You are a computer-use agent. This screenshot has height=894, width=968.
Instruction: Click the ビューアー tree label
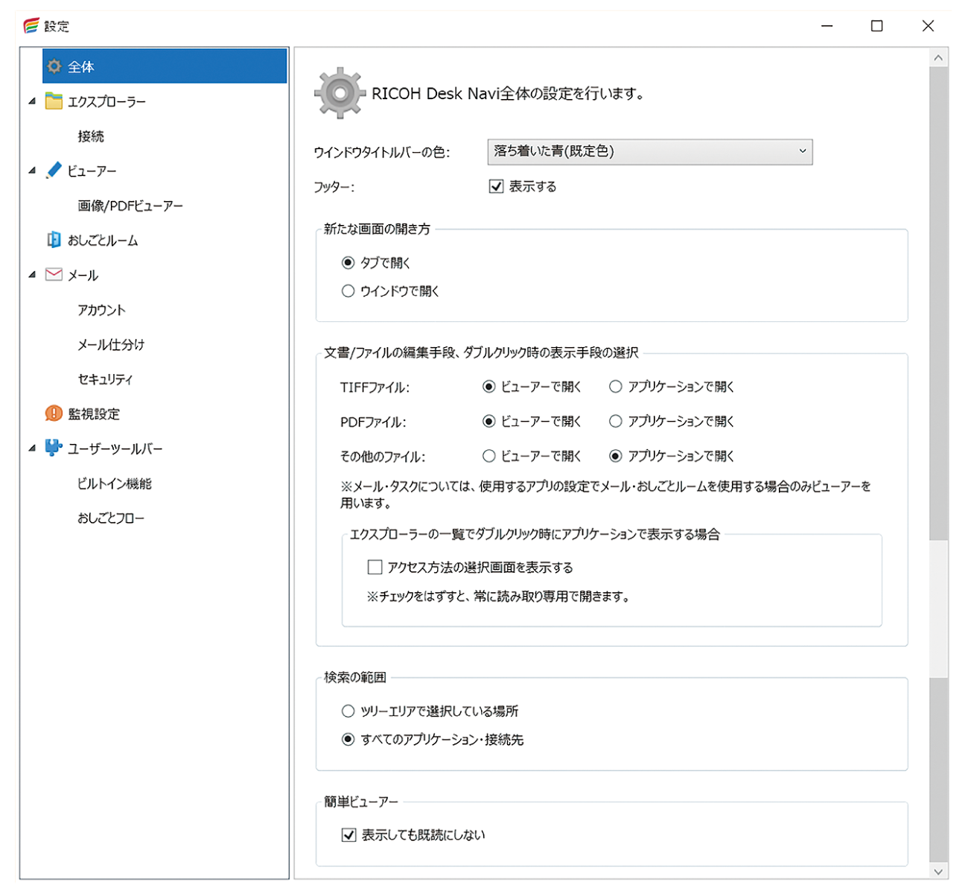92,171
